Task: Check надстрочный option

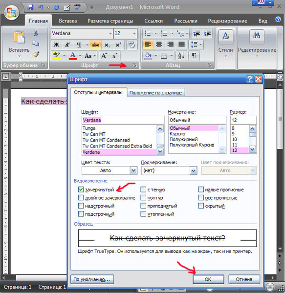Action: [81, 206]
